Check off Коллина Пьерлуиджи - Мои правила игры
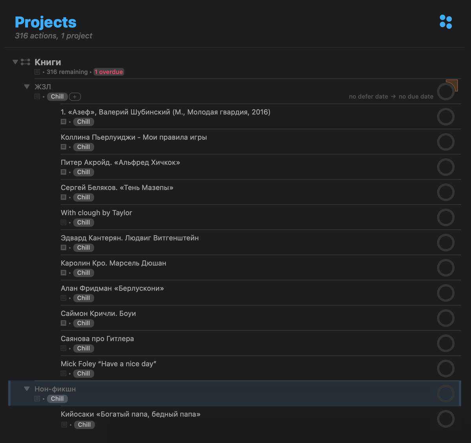The width and height of the screenshot is (471, 443). point(446,142)
